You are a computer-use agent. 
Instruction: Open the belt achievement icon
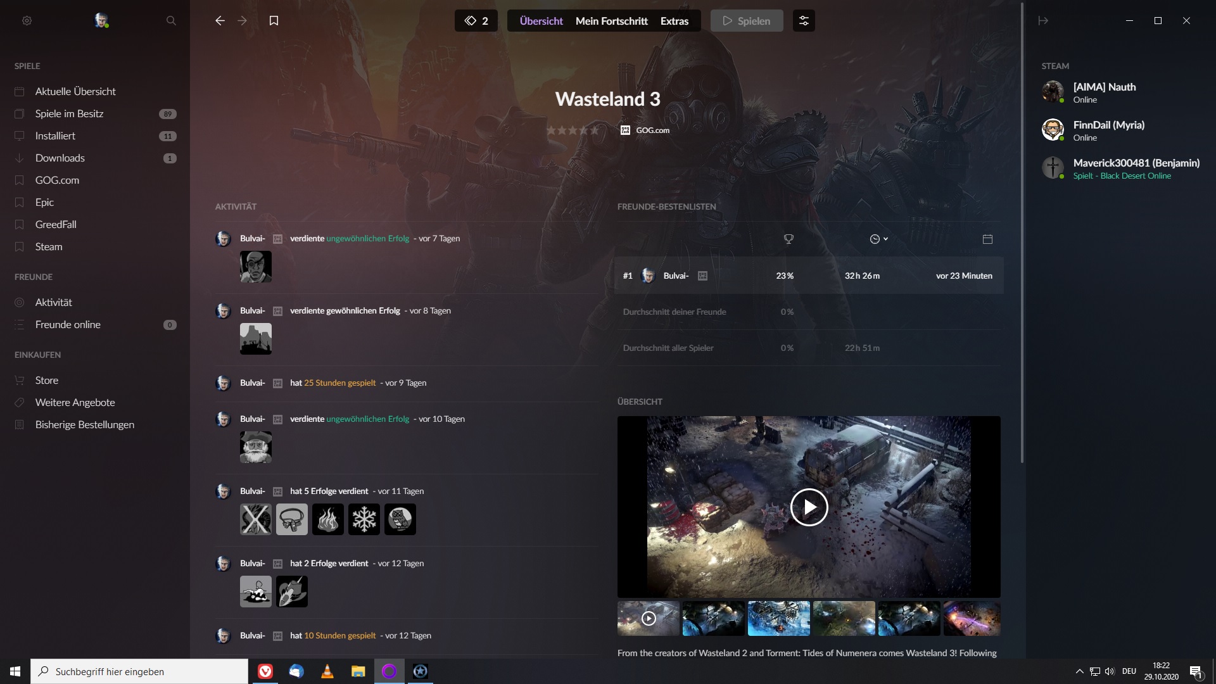[292, 519]
